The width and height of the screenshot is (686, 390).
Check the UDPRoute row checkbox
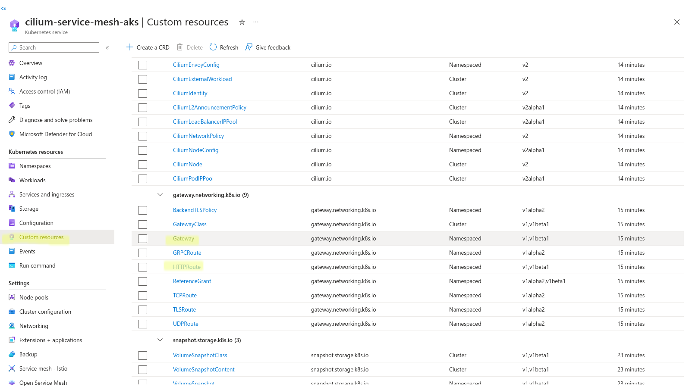pyautogui.click(x=142, y=324)
